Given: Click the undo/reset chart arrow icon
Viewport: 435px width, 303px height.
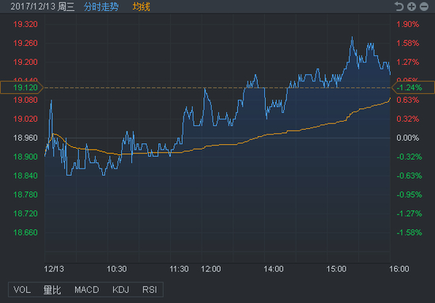Looking at the screenshot, I should pos(399,6).
